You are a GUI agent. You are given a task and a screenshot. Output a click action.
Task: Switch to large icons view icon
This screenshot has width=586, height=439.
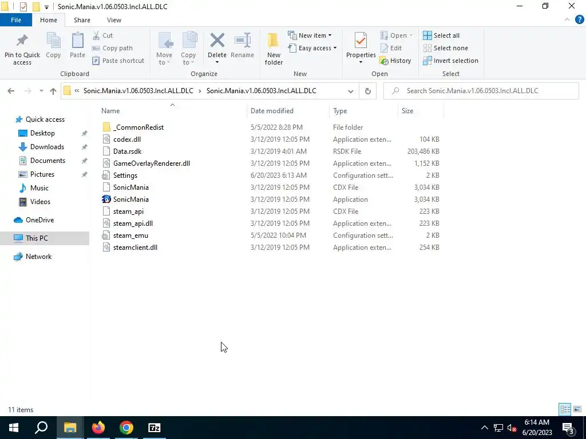tap(577, 409)
